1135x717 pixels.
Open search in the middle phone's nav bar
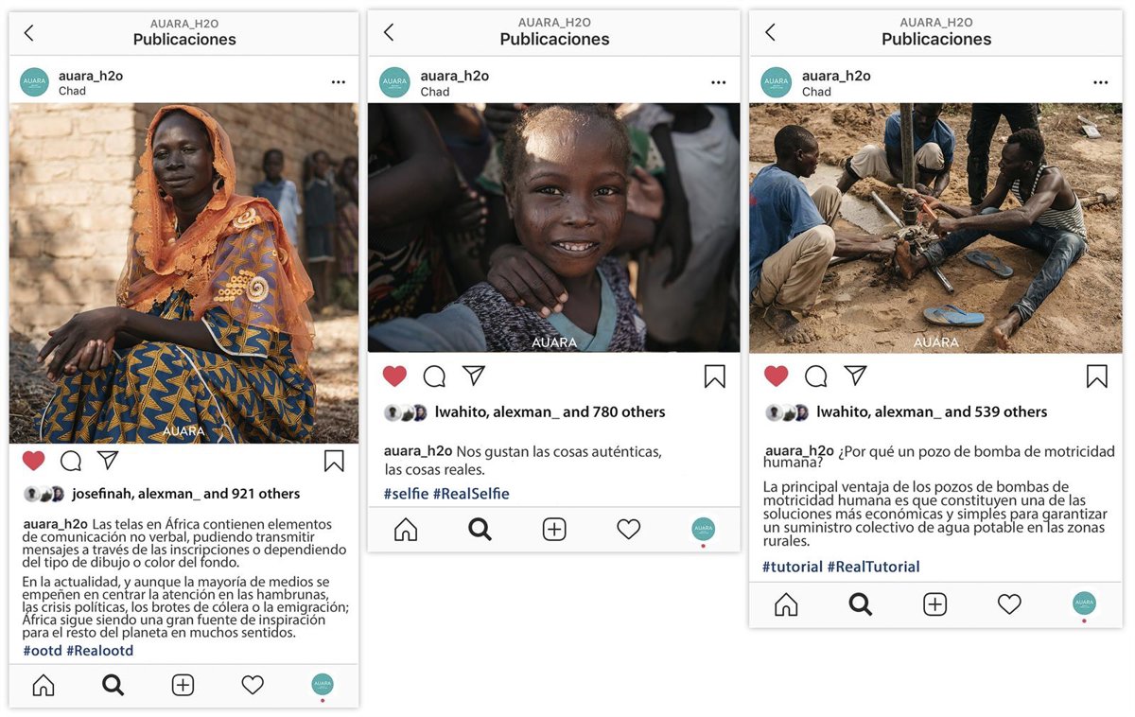point(480,530)
